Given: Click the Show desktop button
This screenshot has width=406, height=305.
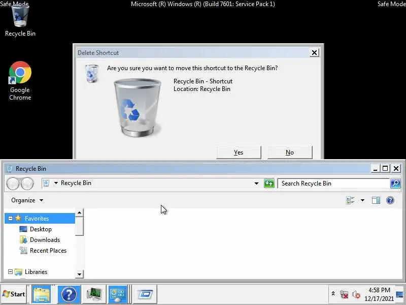Looking at the screenshot, I should coord(400,295).
